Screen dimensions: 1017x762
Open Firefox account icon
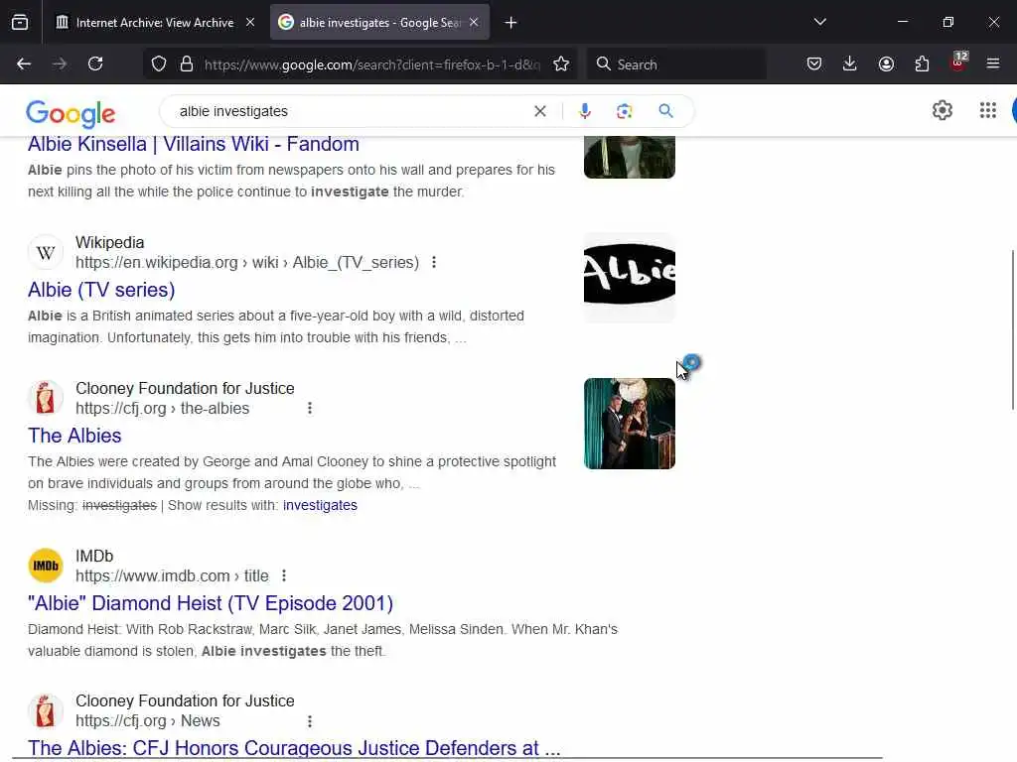(x=886, y=64)
